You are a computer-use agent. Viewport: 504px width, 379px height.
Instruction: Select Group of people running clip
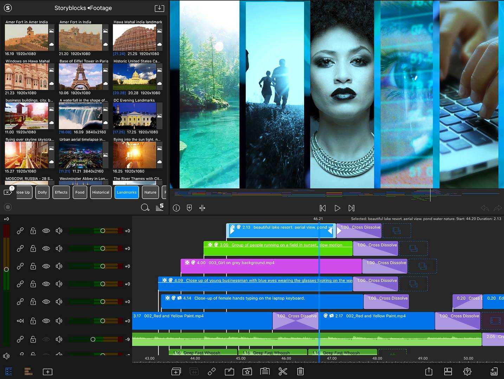pos(278,248)
